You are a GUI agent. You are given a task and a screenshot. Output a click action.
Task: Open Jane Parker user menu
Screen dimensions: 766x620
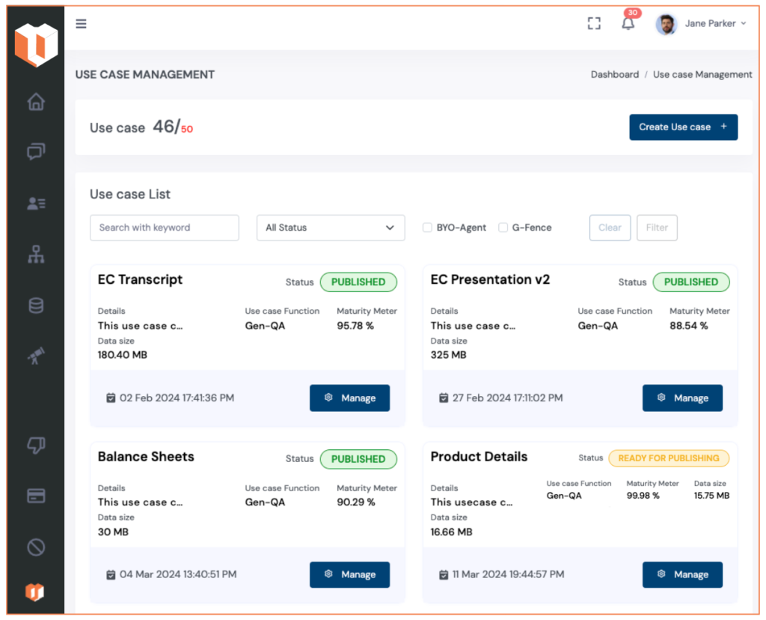pyautogui.click(x=701, y=23)
